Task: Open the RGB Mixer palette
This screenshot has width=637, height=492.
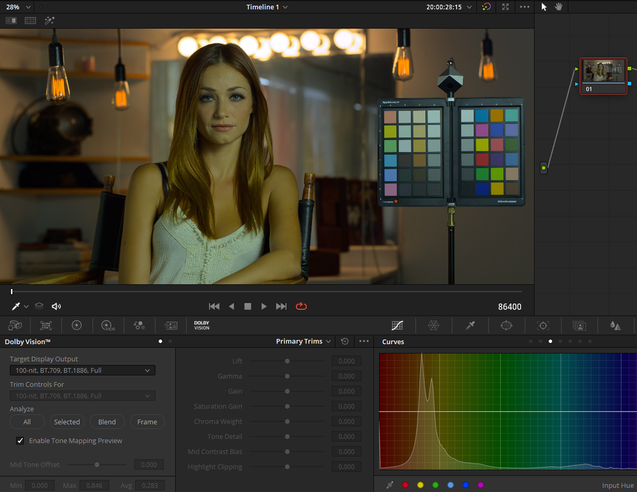Action: click(x=139, y=325)
